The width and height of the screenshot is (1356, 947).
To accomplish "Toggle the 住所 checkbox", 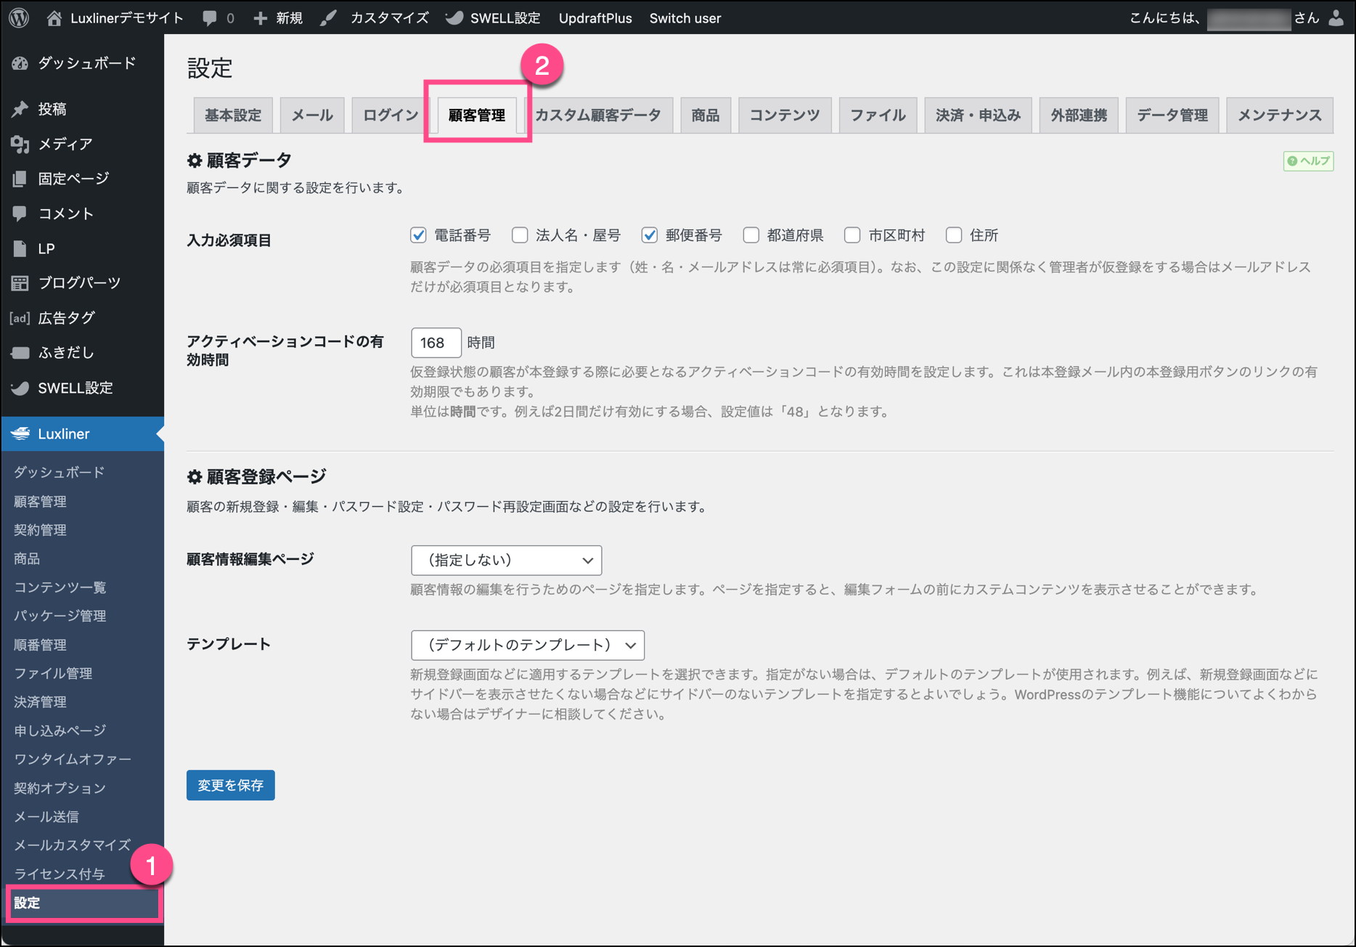I will [954, 235].
